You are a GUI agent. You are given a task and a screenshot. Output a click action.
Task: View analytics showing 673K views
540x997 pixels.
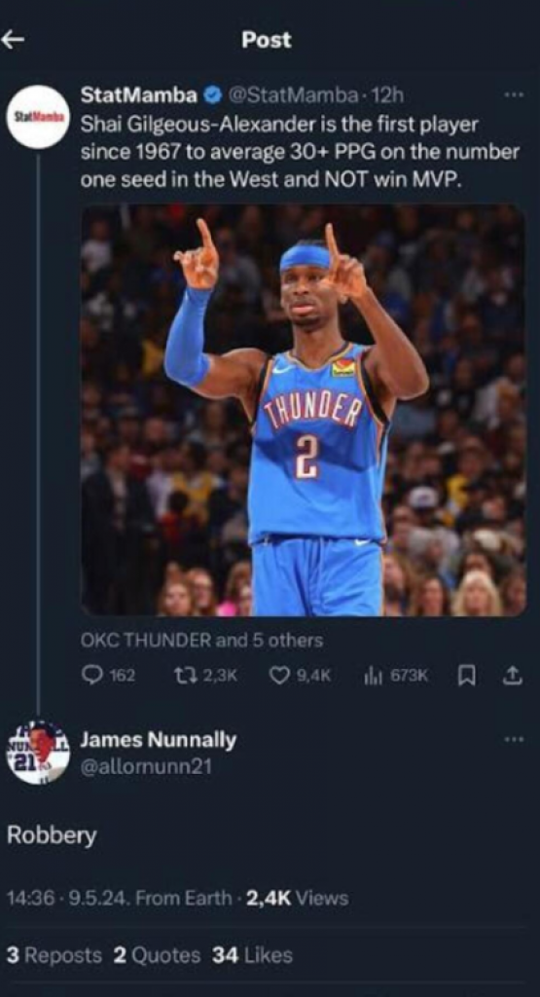tap(396, 676)
